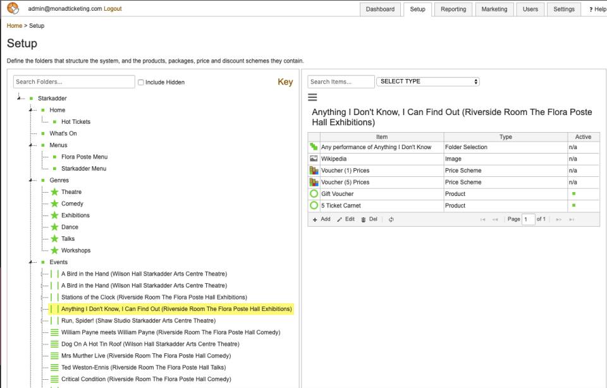The height and width of the screenshot is (388, 607).
Task: Click the Del button in the table footer
Action: [x=369, y=219]
